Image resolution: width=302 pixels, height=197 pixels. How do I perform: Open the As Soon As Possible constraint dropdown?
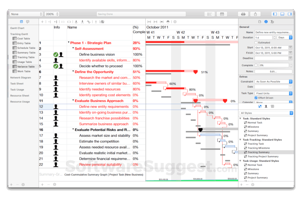(273, 82)
